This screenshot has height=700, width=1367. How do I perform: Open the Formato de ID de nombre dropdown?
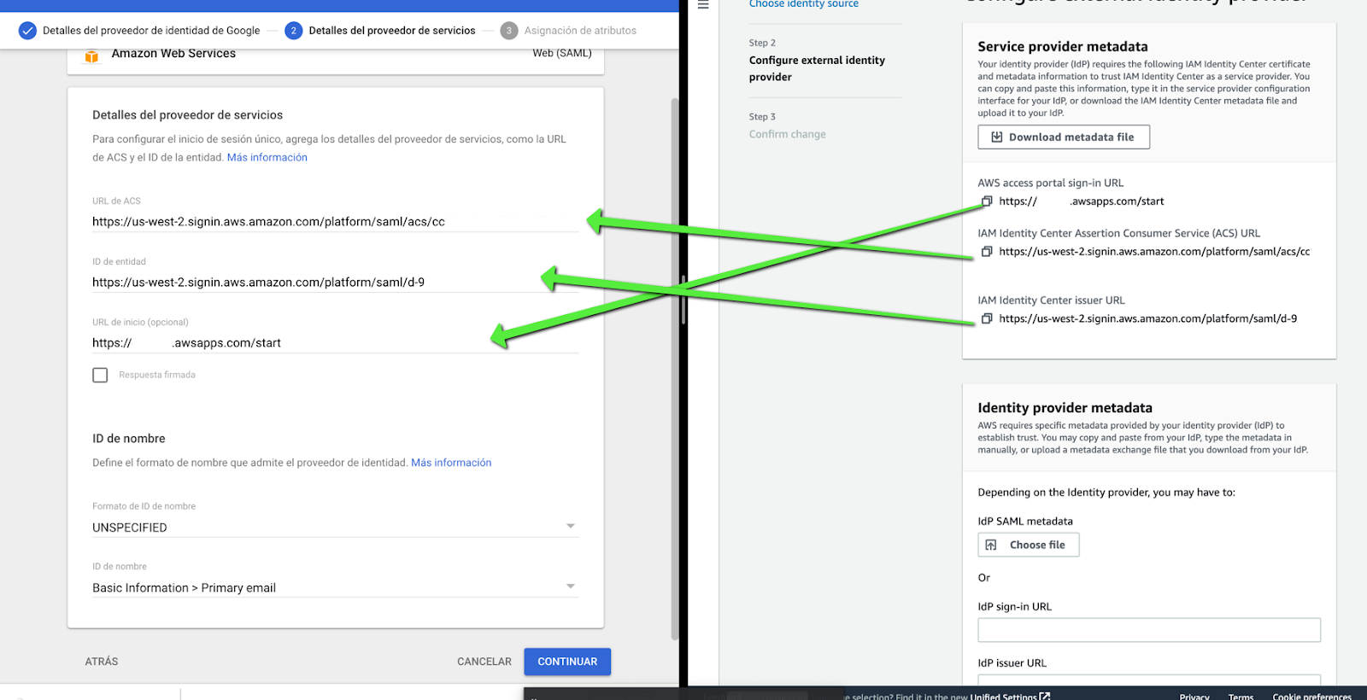coord(335,528)
